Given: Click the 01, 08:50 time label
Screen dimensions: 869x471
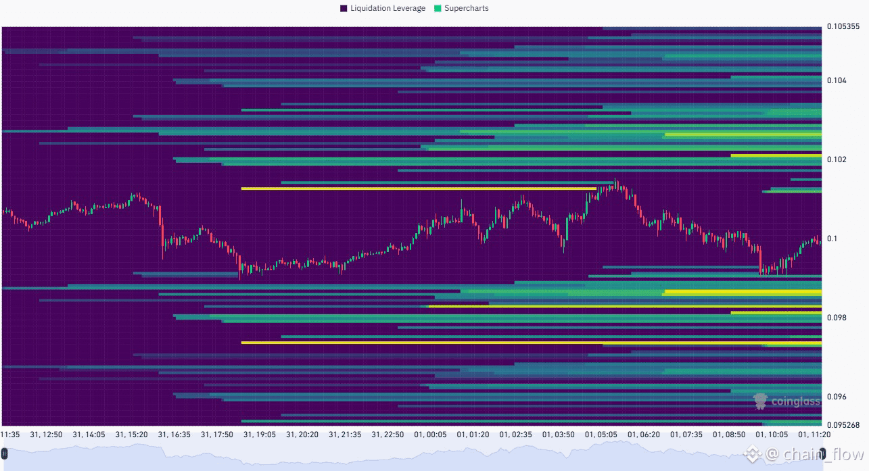Looking at the screenshot, I should click(729, 435).
